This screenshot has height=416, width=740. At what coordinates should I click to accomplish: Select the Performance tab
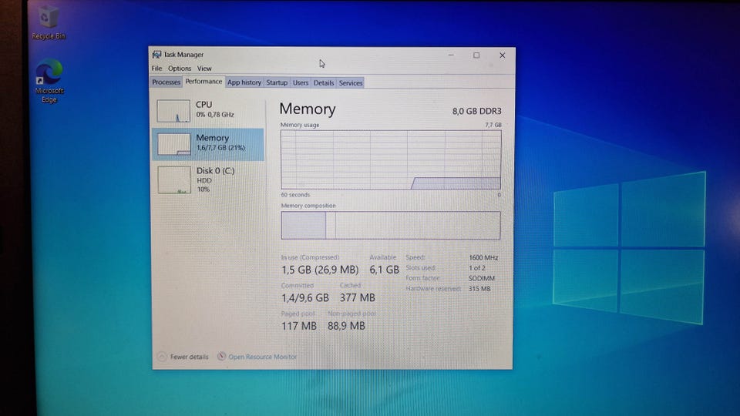tap(203, 82)
